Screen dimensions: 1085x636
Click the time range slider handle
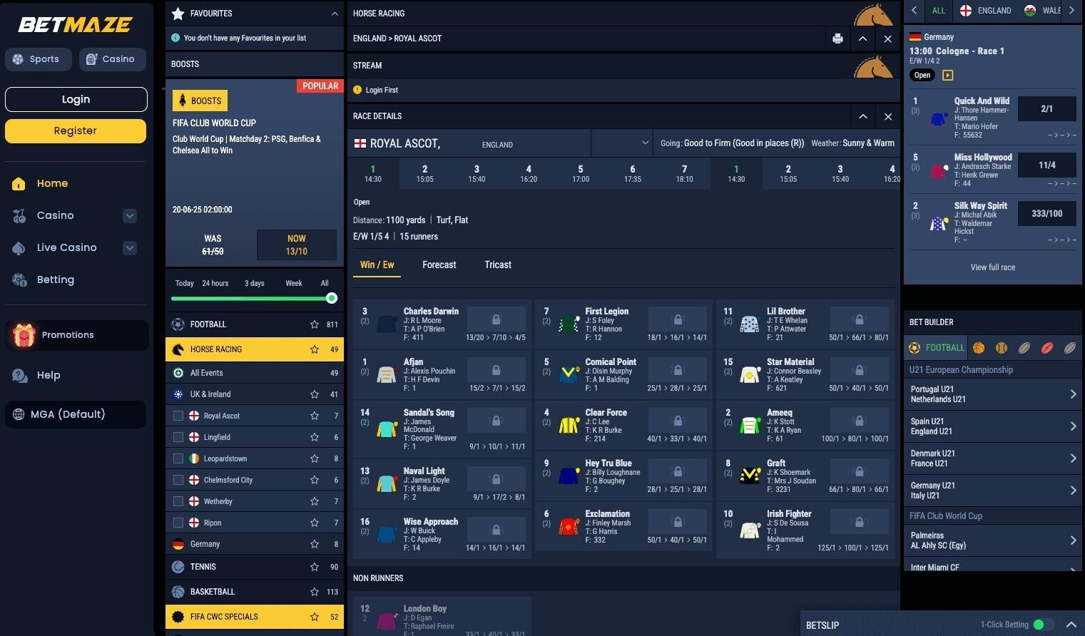pos(332,298)
